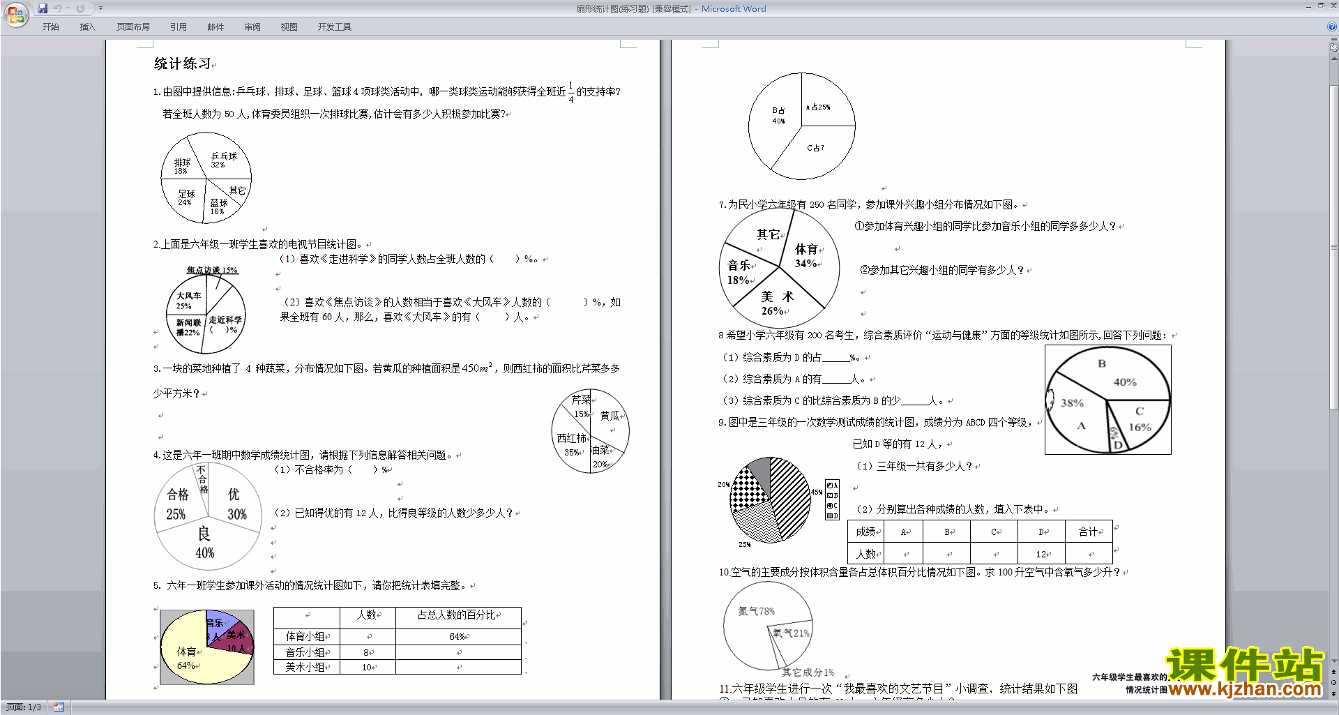Screen dimensions: 1339x715
Task: Click the 美术小组 row label
Action: (x=306, y=667)
